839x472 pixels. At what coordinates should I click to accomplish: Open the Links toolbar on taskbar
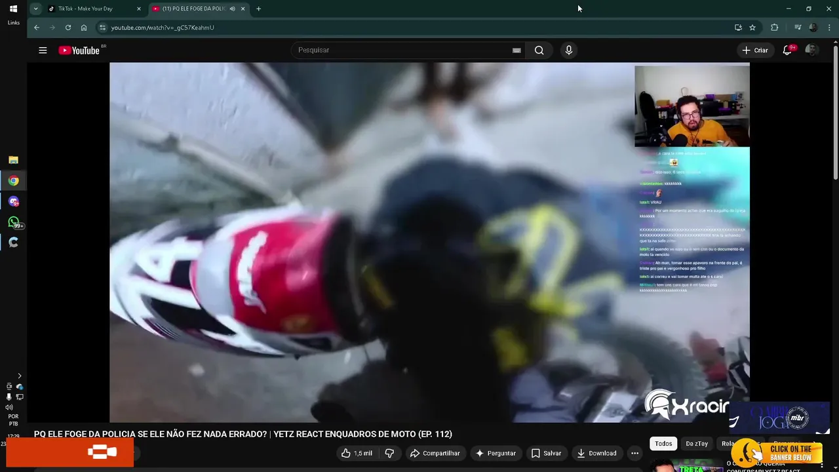(x=13, y=22)
